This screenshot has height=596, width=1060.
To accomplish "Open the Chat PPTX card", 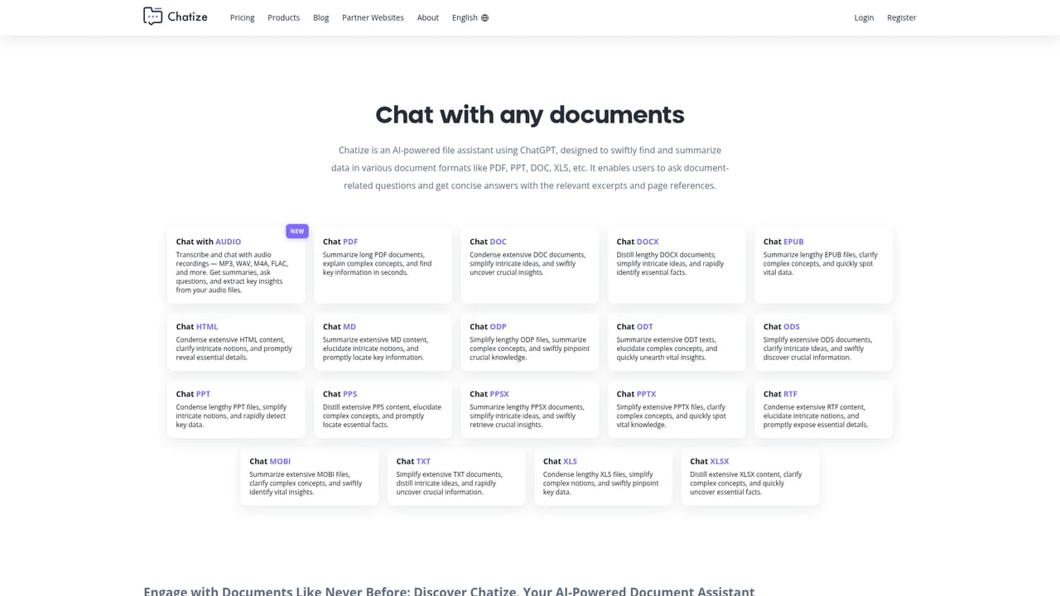I will point(677,409).
